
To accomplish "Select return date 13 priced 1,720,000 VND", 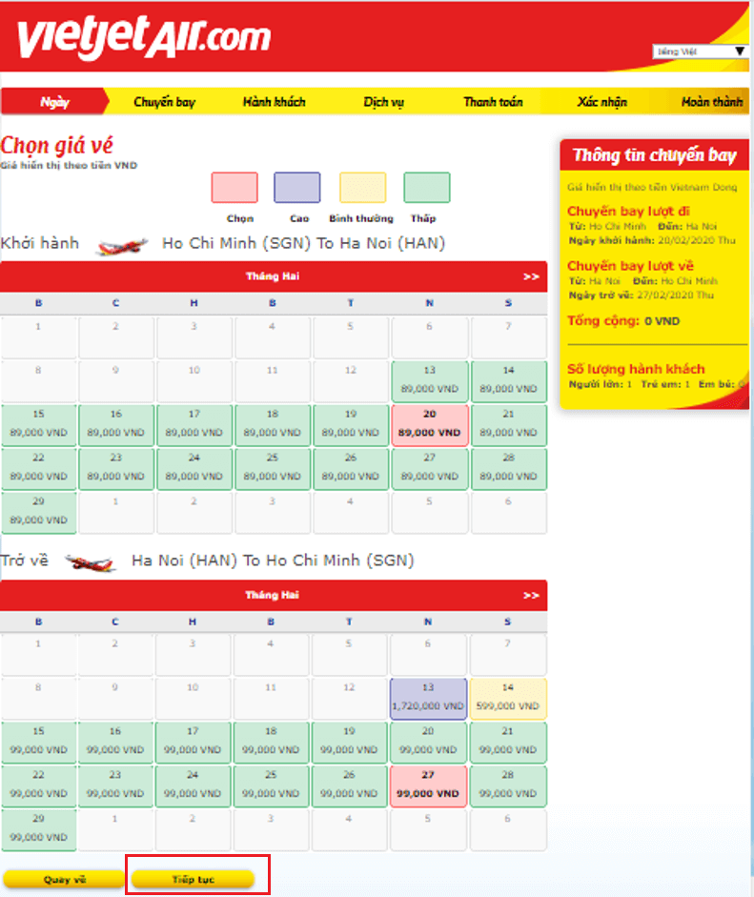I will [428, 699].
